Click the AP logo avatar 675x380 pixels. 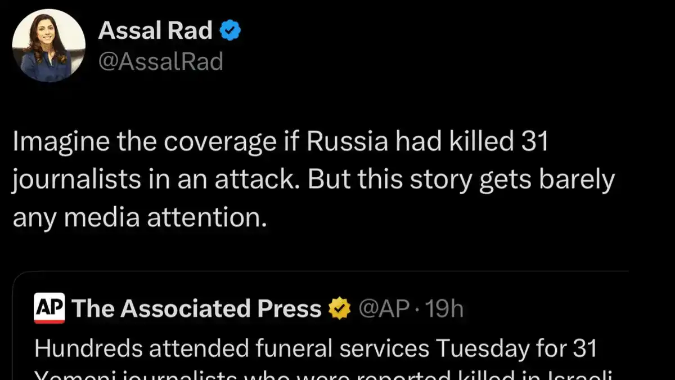coord(49,309)
